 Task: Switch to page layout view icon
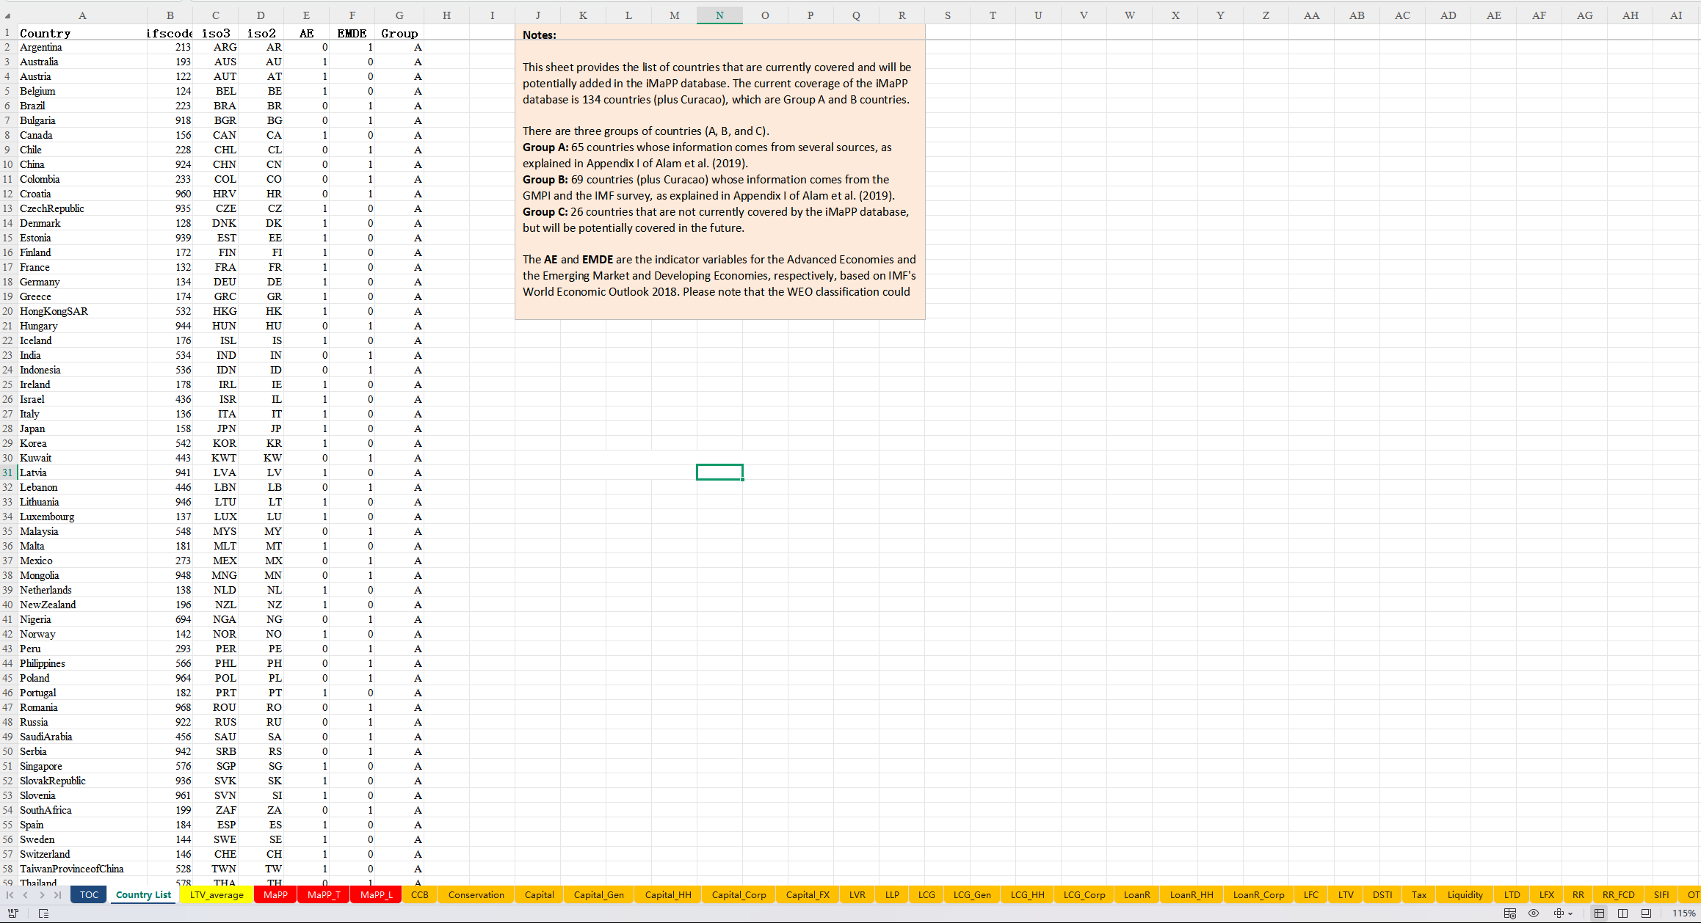coord(1647,913)
